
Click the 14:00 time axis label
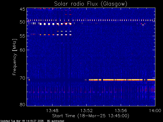[155, 111]
